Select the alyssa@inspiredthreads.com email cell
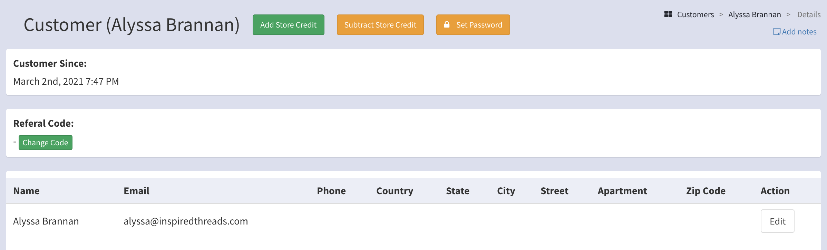 (x=186, y=221)
